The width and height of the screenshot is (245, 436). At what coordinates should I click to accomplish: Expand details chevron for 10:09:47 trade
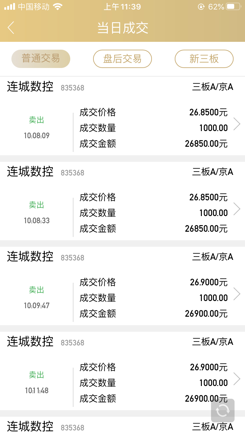(x=237, y=294)
